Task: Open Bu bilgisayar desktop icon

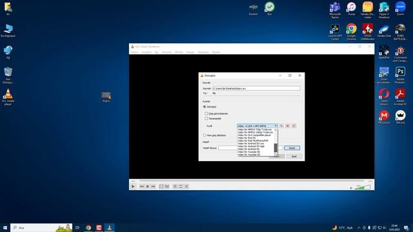Action: coord(8,30)
